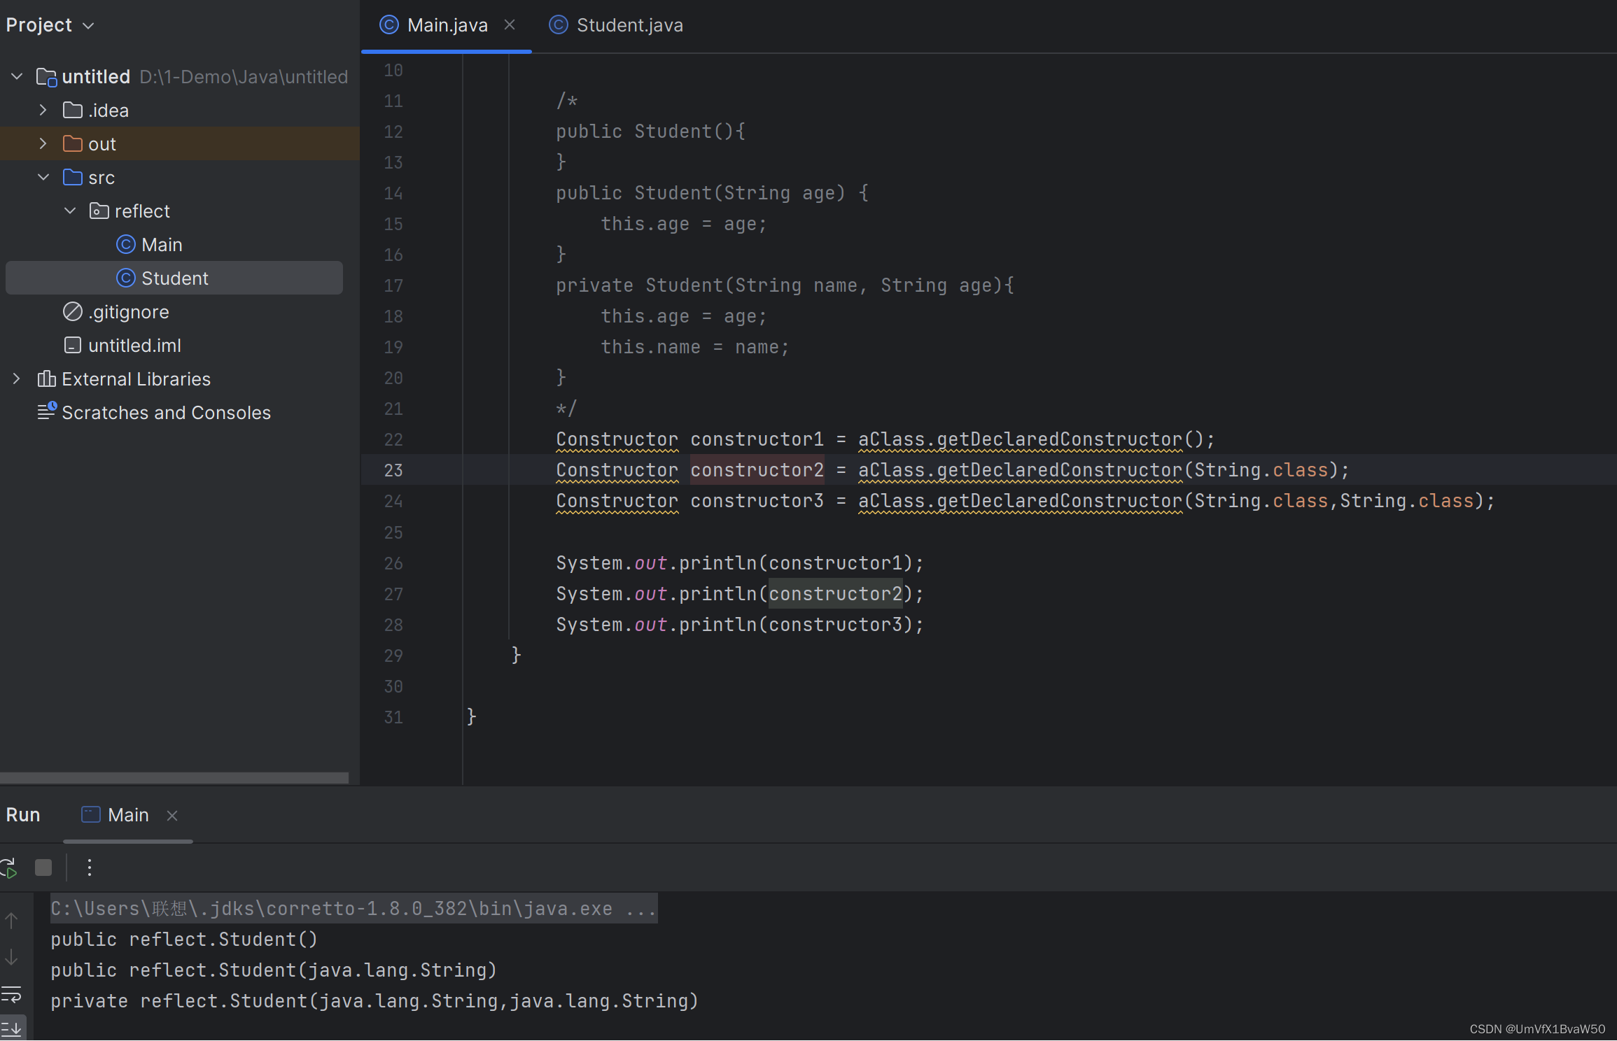1617x1041 pixels.
Task: Expand the reflect package folder
Action: click(72, 211)
